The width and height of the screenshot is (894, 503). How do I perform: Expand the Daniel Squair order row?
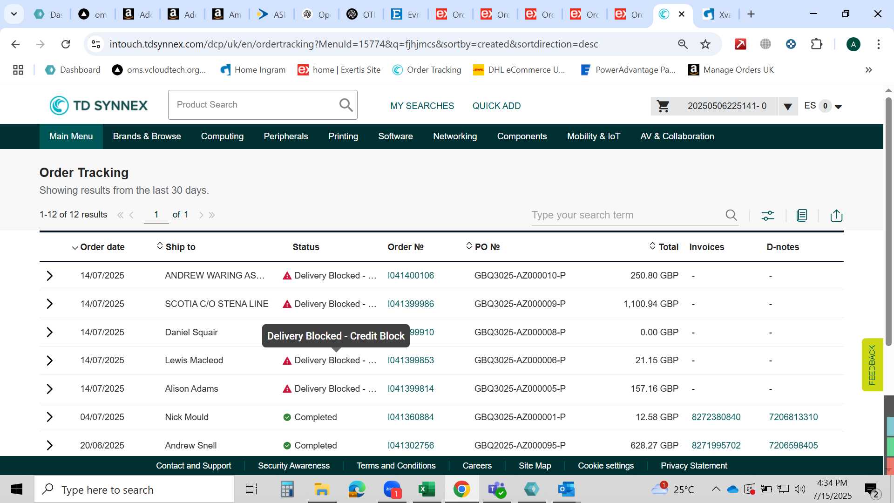coord(50,332)
